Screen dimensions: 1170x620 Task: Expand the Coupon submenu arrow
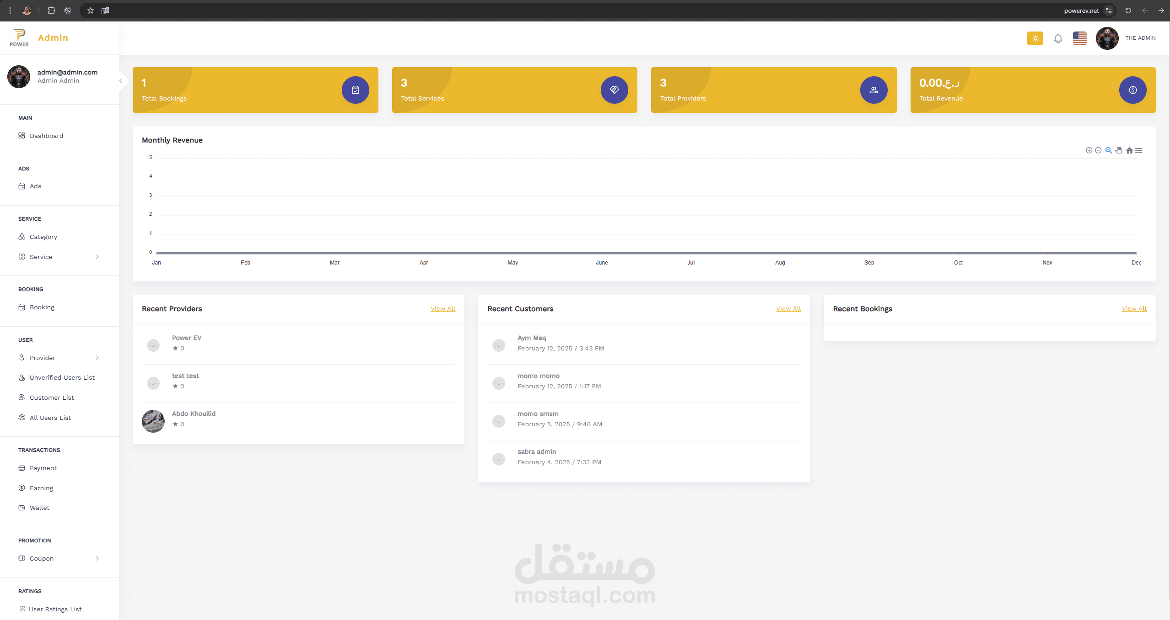97,558
